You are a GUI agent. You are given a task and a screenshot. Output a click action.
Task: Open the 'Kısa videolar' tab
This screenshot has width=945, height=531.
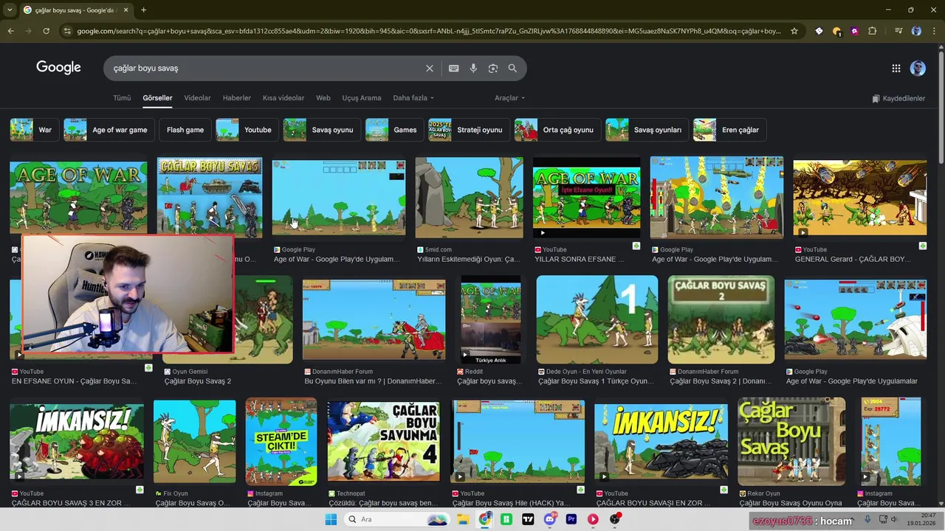[283, 98]
